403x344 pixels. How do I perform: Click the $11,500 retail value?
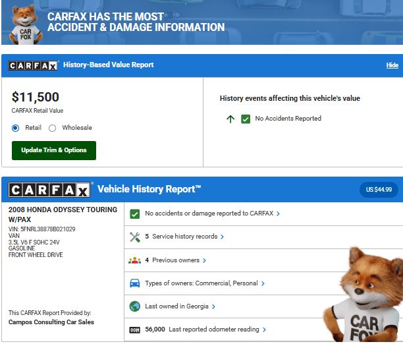point(35,98)
